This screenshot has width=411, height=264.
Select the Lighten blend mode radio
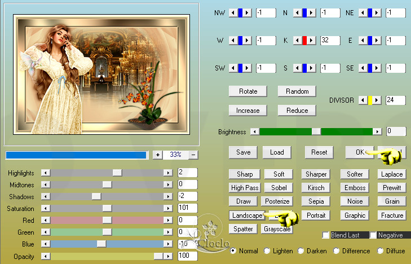(x=267, y=250)
